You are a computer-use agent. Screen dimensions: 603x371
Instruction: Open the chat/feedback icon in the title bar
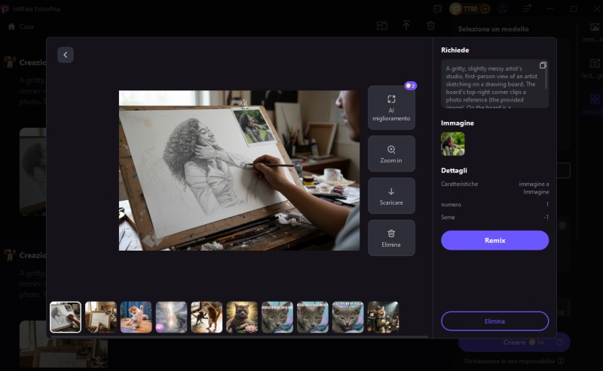tap(438, 9)
